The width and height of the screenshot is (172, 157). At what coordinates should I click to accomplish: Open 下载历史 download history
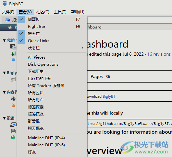[x=52, y=72]
